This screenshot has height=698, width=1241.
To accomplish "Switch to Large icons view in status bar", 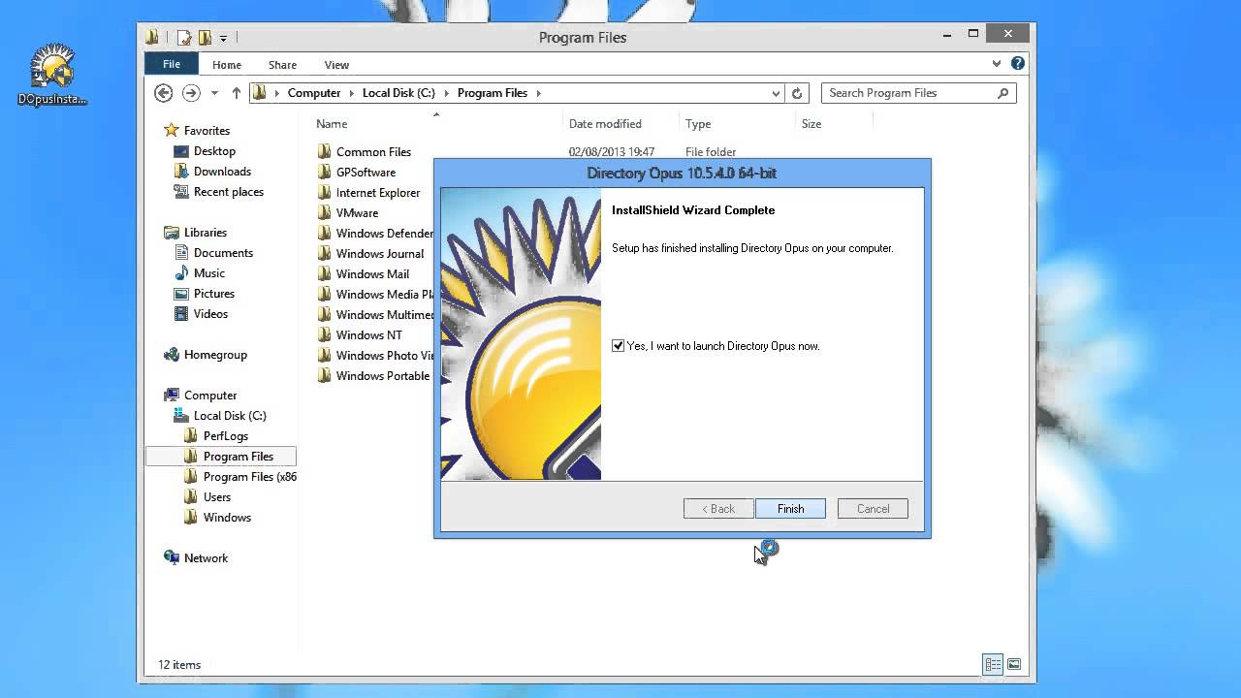I will coord(1013,664).
